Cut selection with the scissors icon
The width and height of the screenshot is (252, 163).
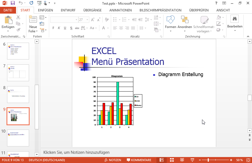(x=18, y=17)
